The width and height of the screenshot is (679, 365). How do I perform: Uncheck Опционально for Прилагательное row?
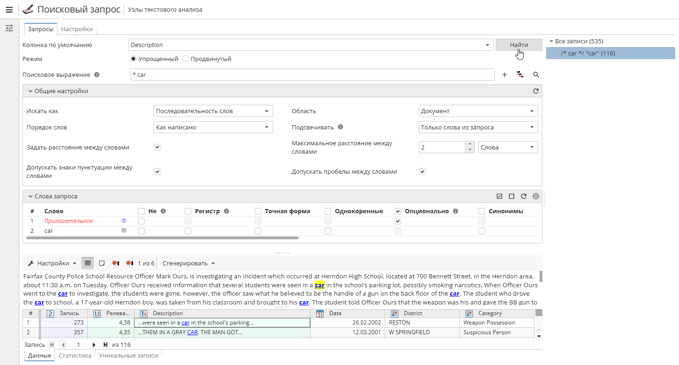[x=398, y=221]
